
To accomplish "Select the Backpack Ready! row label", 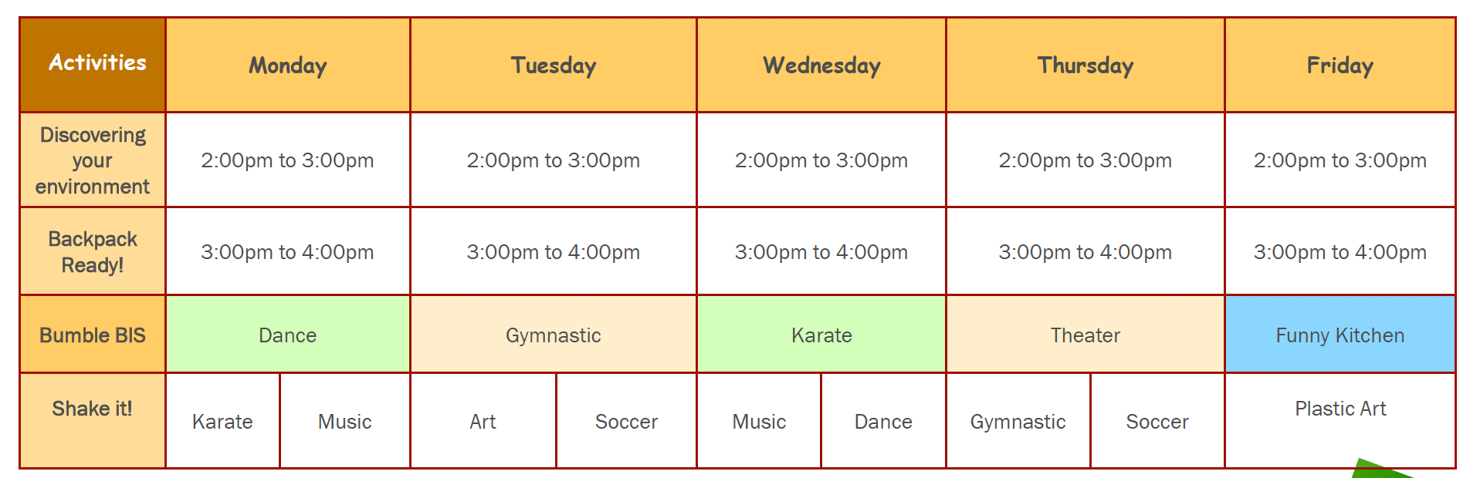I will [x=93, y=251].
